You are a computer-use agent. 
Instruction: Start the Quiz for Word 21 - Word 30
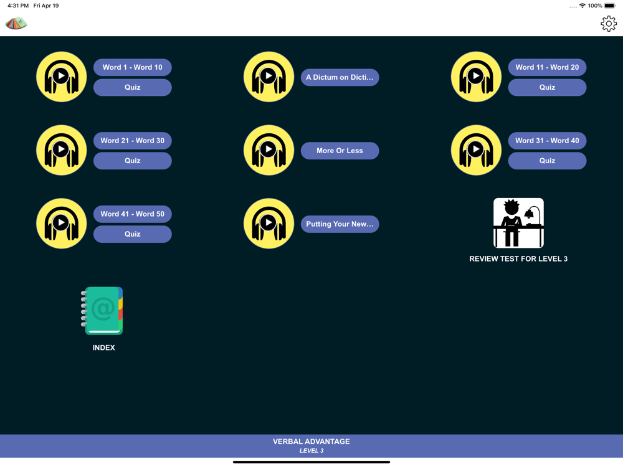click(132, 161)
